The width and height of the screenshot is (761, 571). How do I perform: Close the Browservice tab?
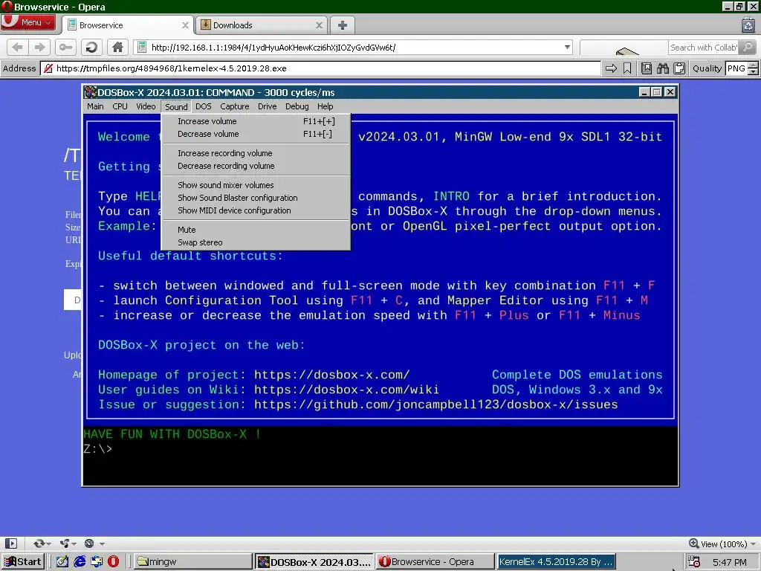(x=185, y=25)
